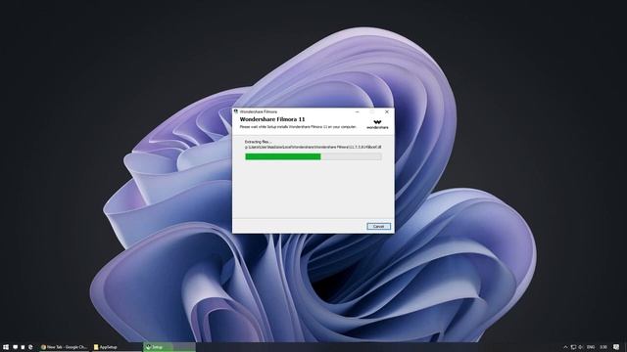Open the notification center icon
Image resolution: width=627 pixels, height=352 pixels.
coord(616,347)
